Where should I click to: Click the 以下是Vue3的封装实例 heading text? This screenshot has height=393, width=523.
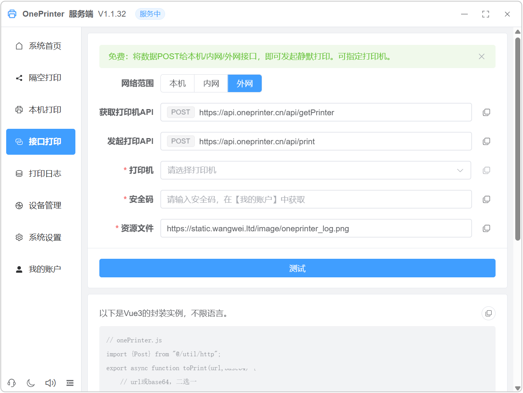point(165,313)
